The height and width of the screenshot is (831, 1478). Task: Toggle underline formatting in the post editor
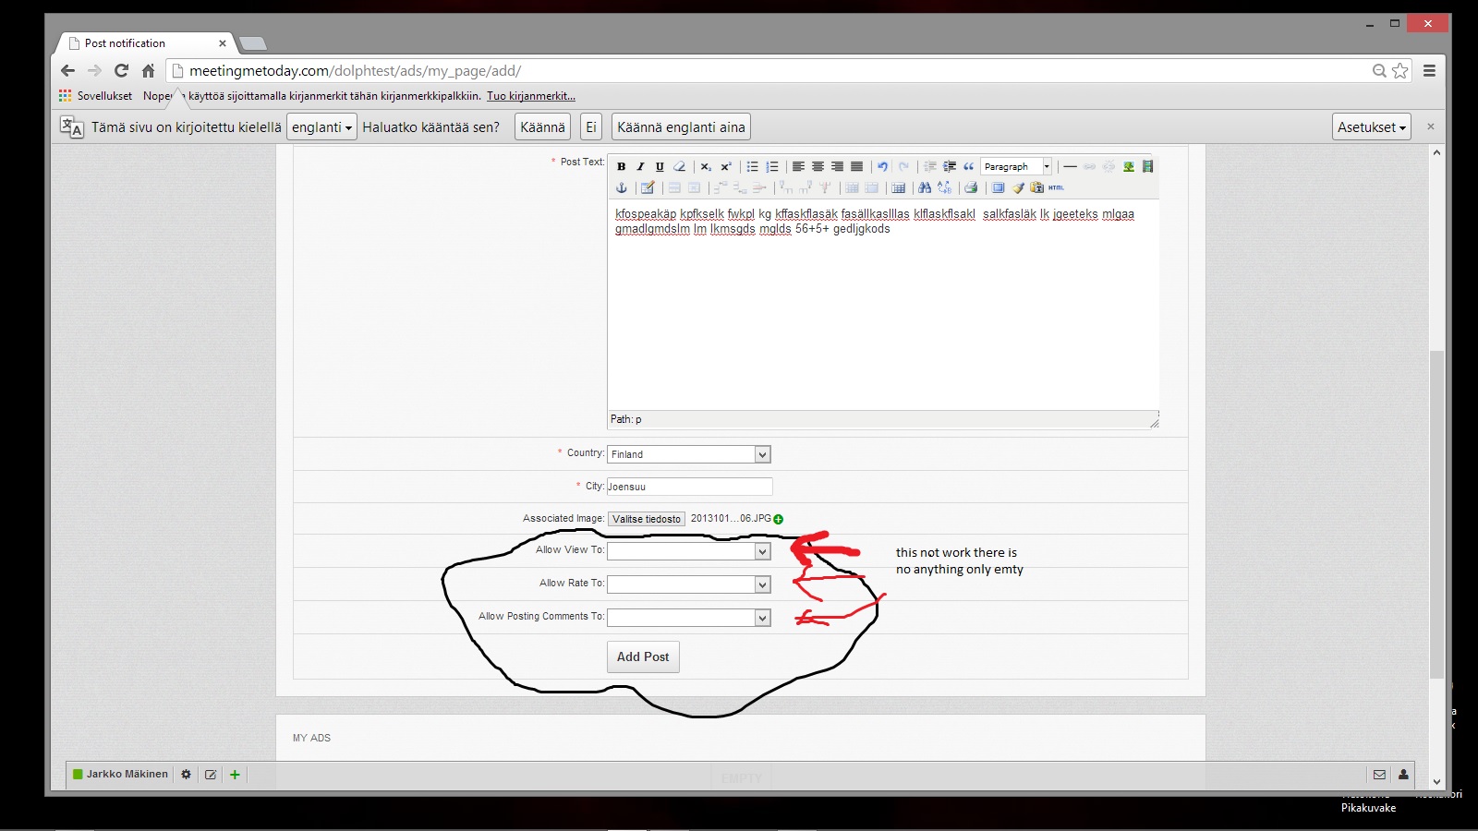pyautogui.click(x=660, y=167)
